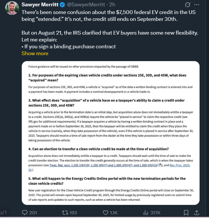View tweet analytics bar chart icon
This screenshot has width=209, height=218.
pyautogui.click(x=146, y=213)
